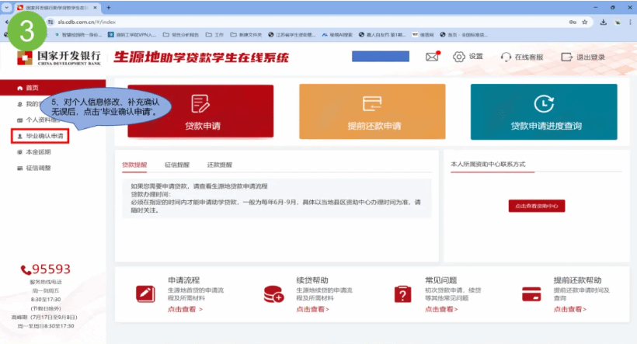The image size is (637, 344).
Task: Open 本金延期 in sidebar
Action: click(x=34, y=152)
